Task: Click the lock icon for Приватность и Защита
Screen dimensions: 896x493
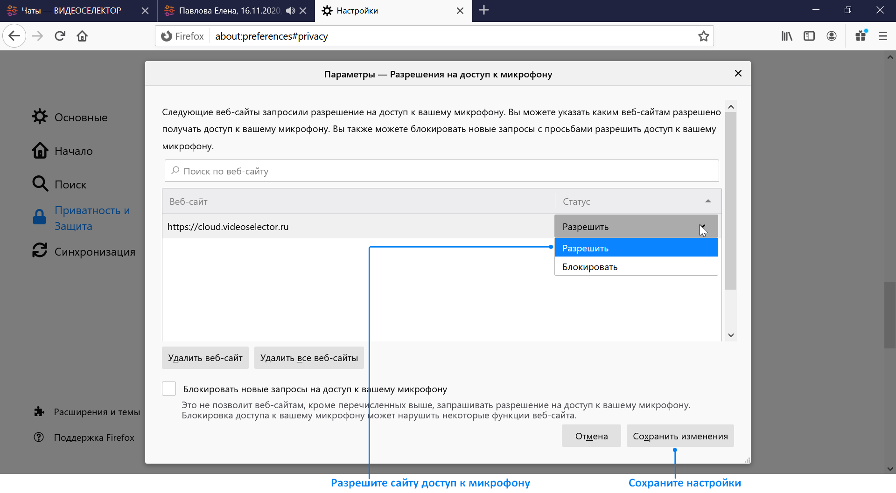Action: point(40,217)
